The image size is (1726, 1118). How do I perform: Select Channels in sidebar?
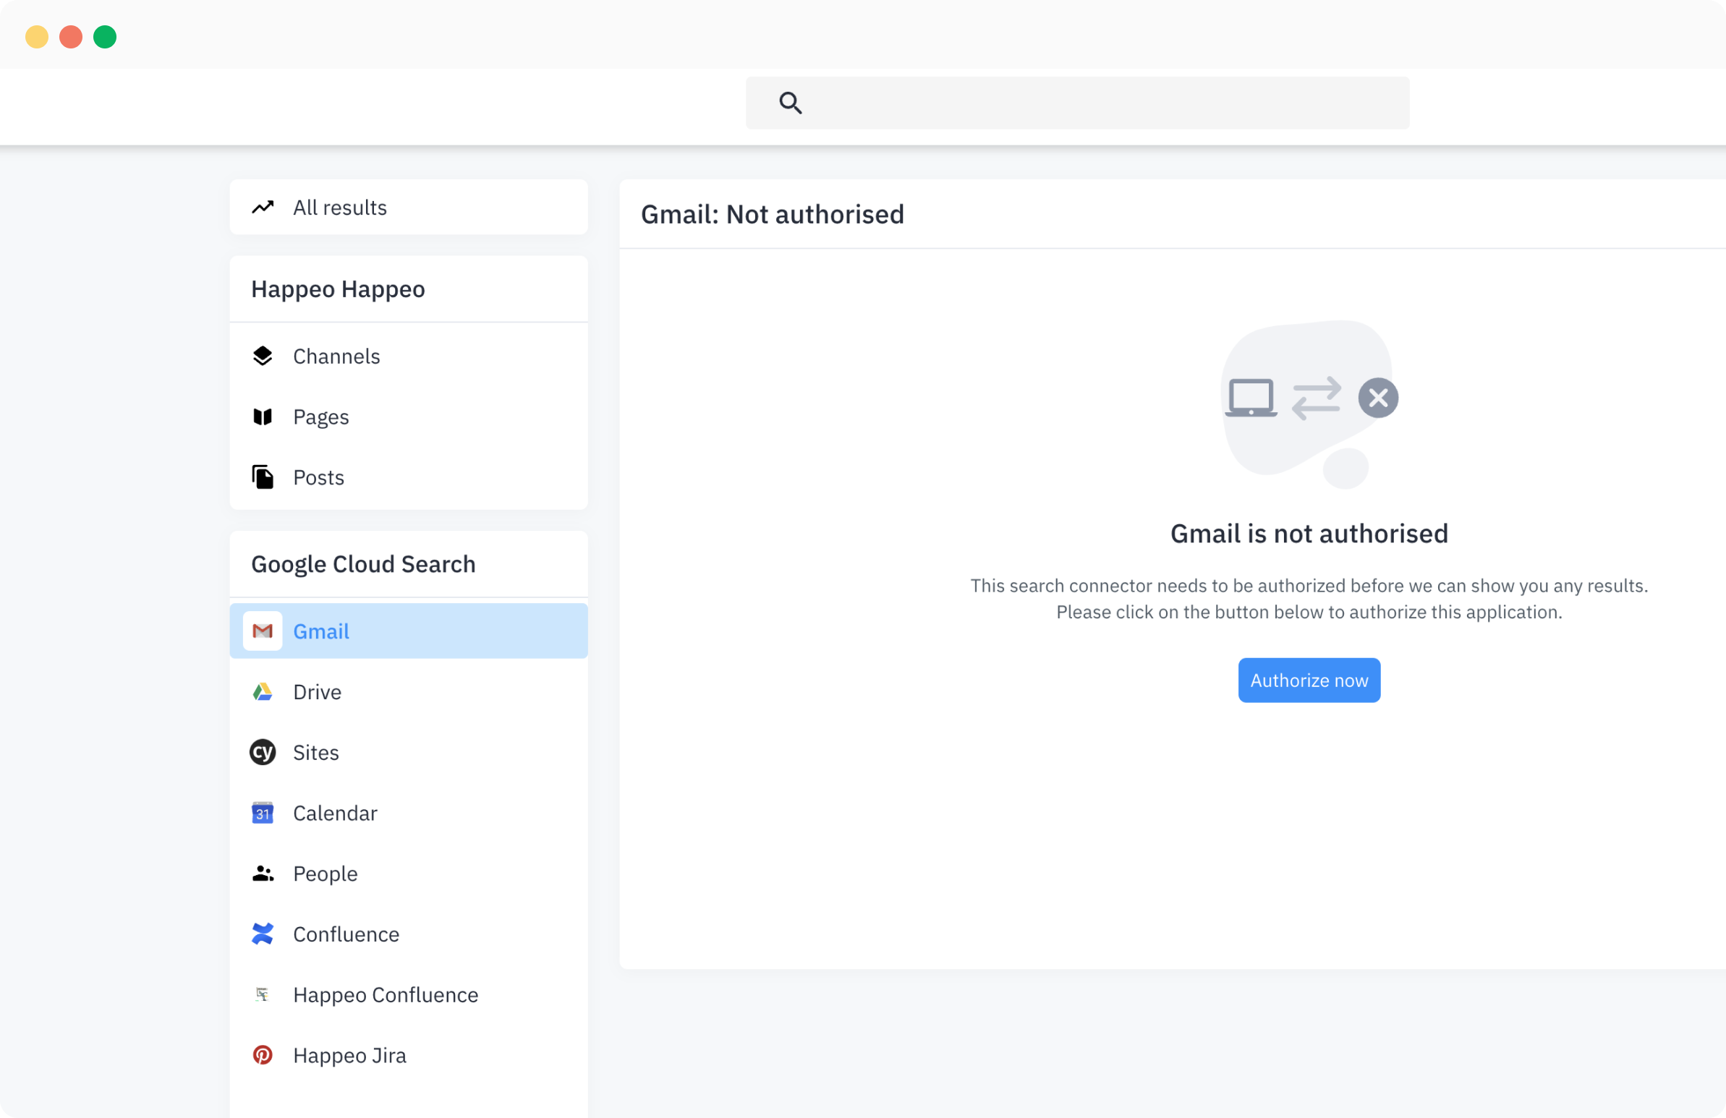coord(408,356)
